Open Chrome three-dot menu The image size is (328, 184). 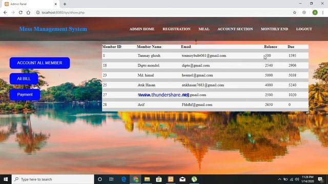[x=323, y=12]
